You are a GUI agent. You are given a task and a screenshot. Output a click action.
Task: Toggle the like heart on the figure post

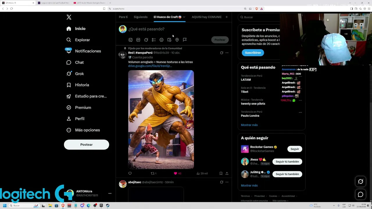point(176,174)
